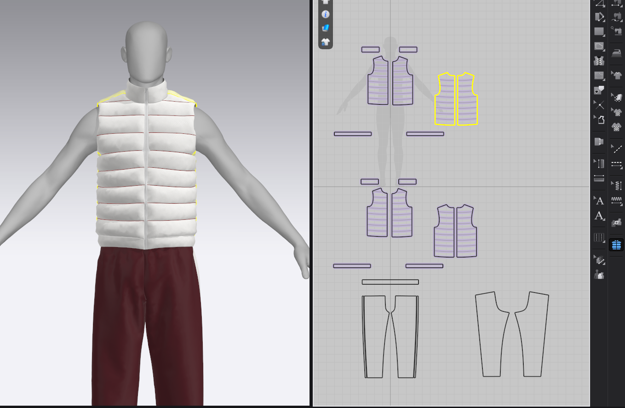Screen dimensions: 625x408
Task: Select the Rectangle pattern tool
Action: click(x=599, y=31)
